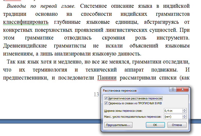This screenshot has height=136, width=201.
Task: Close the 'Расстановка переносов' dialog
Action: pos(182,89)
